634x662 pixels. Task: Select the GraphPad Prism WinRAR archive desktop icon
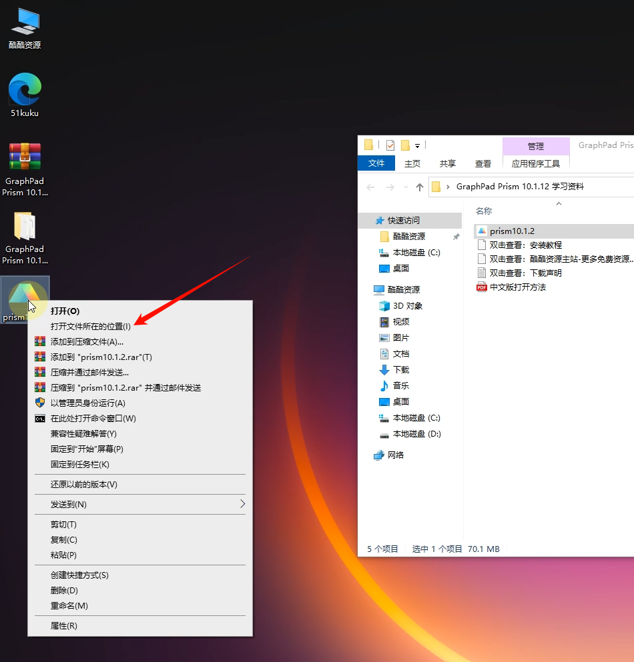pyautogui.click(x=25, y=170)
